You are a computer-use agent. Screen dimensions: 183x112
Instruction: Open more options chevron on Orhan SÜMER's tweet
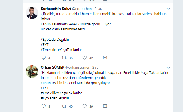(168, 68)
